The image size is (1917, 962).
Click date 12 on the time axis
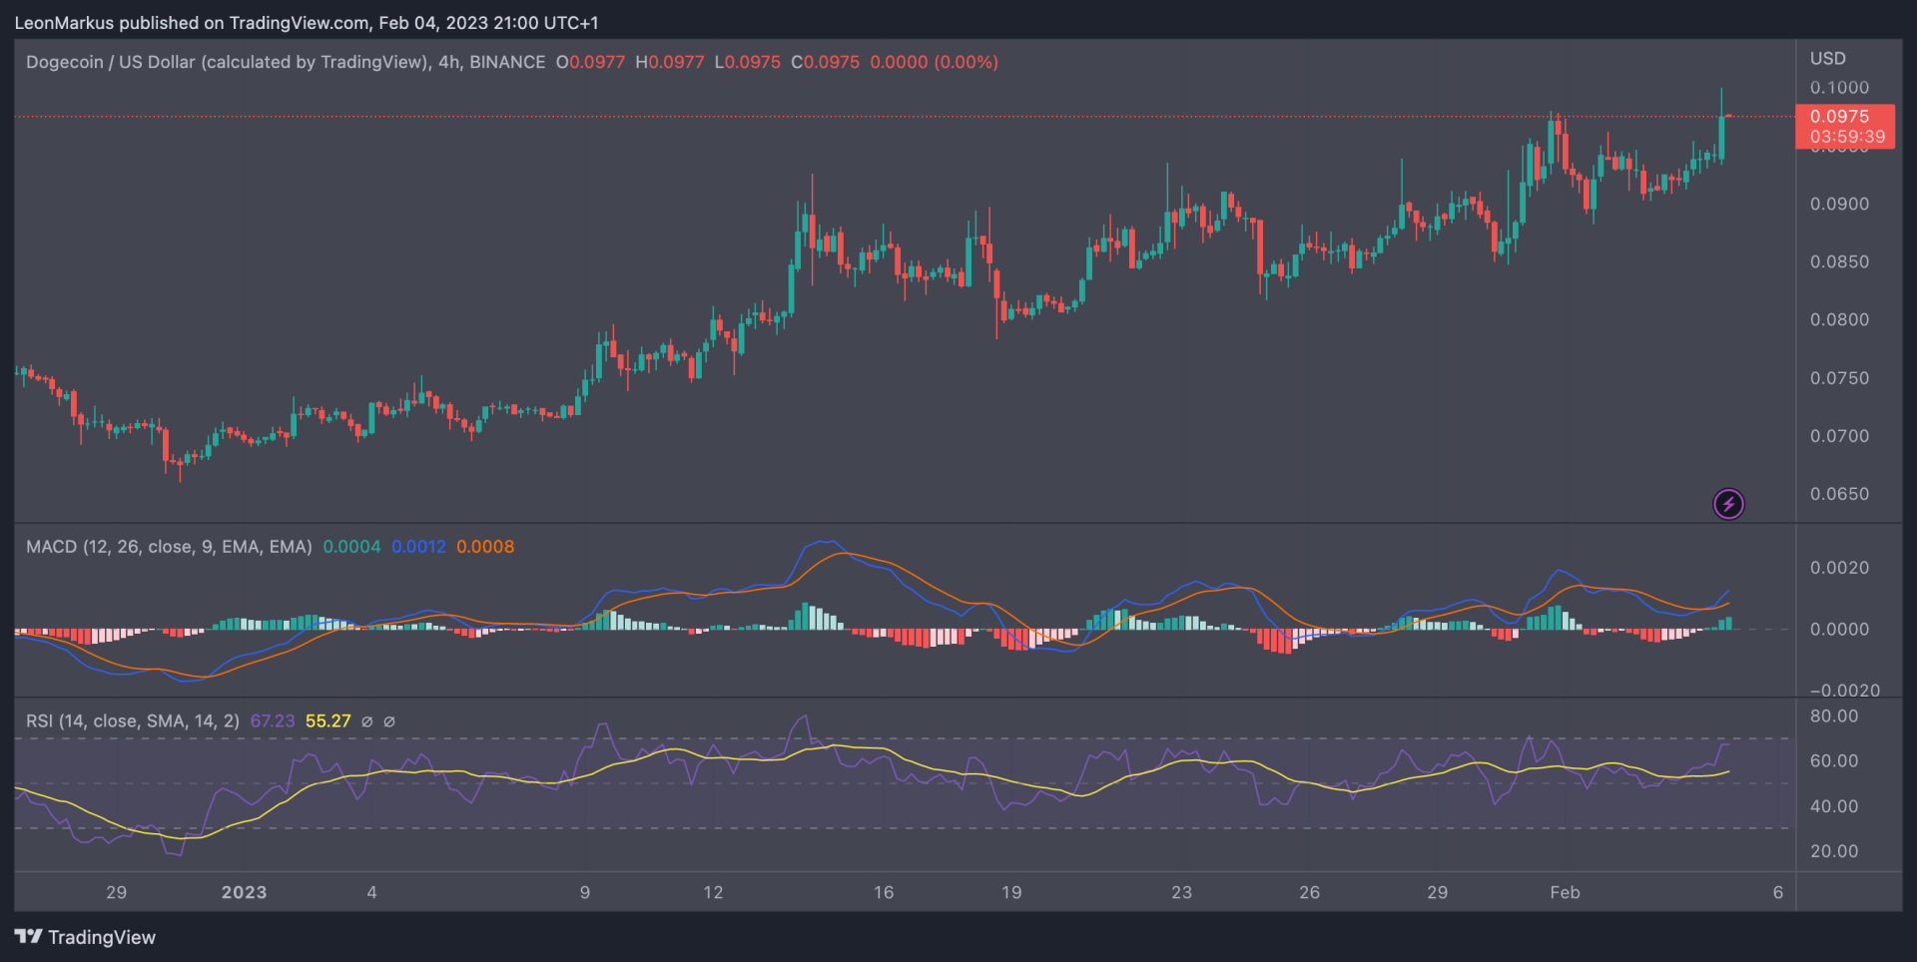pos(713,892)
